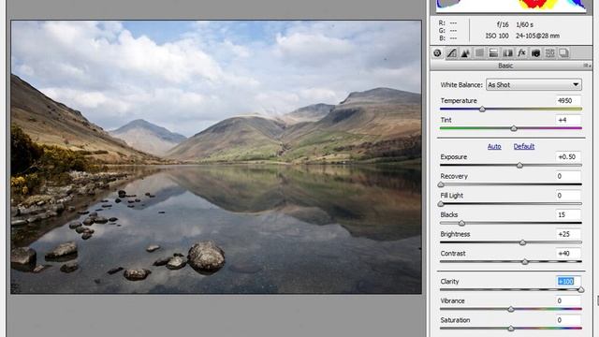The image size is (599, 337).
Task: Open the Presets panel icon
Action: (549, 53)
